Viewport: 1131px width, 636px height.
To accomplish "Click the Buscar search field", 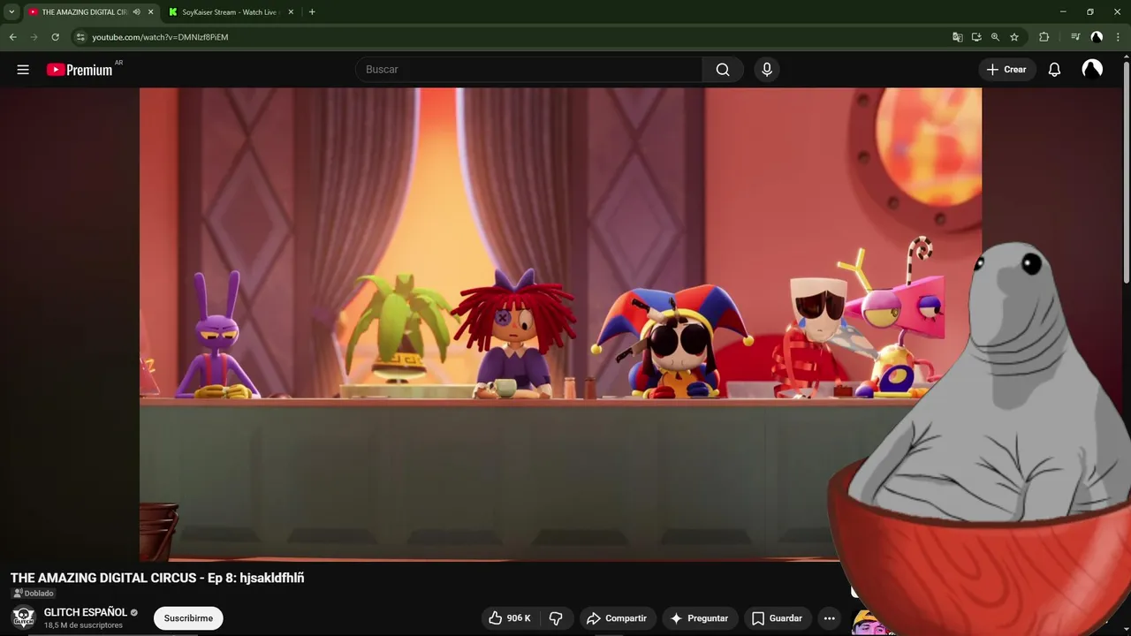I will [528, 70].
